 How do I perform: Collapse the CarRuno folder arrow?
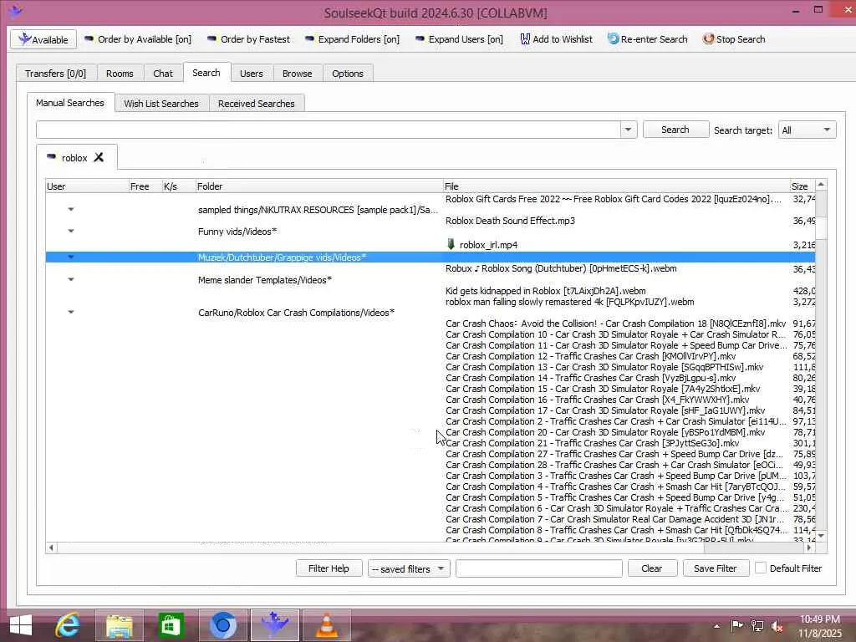click(x=71, y=313)
